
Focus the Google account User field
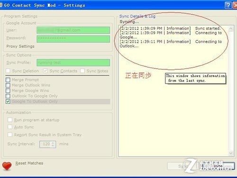tap(73, 30)
